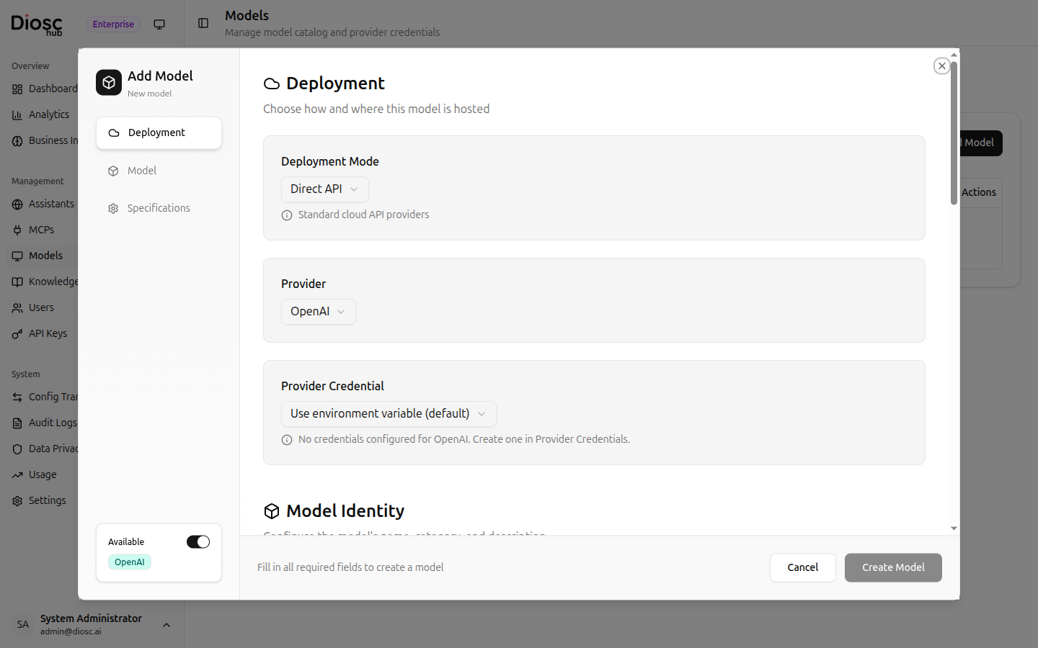This screenshot has width=1038, height=648.
Task: Toggle the sidebar panel icon
Action: tap(203, 24)
